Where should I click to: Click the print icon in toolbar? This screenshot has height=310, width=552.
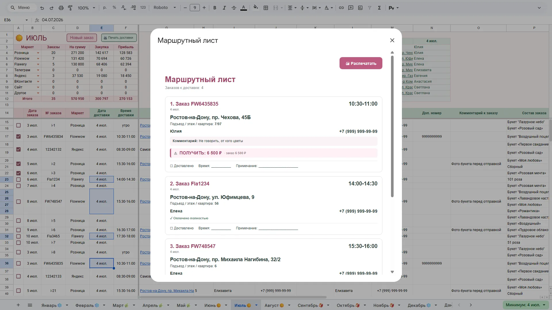click(61, 8)
